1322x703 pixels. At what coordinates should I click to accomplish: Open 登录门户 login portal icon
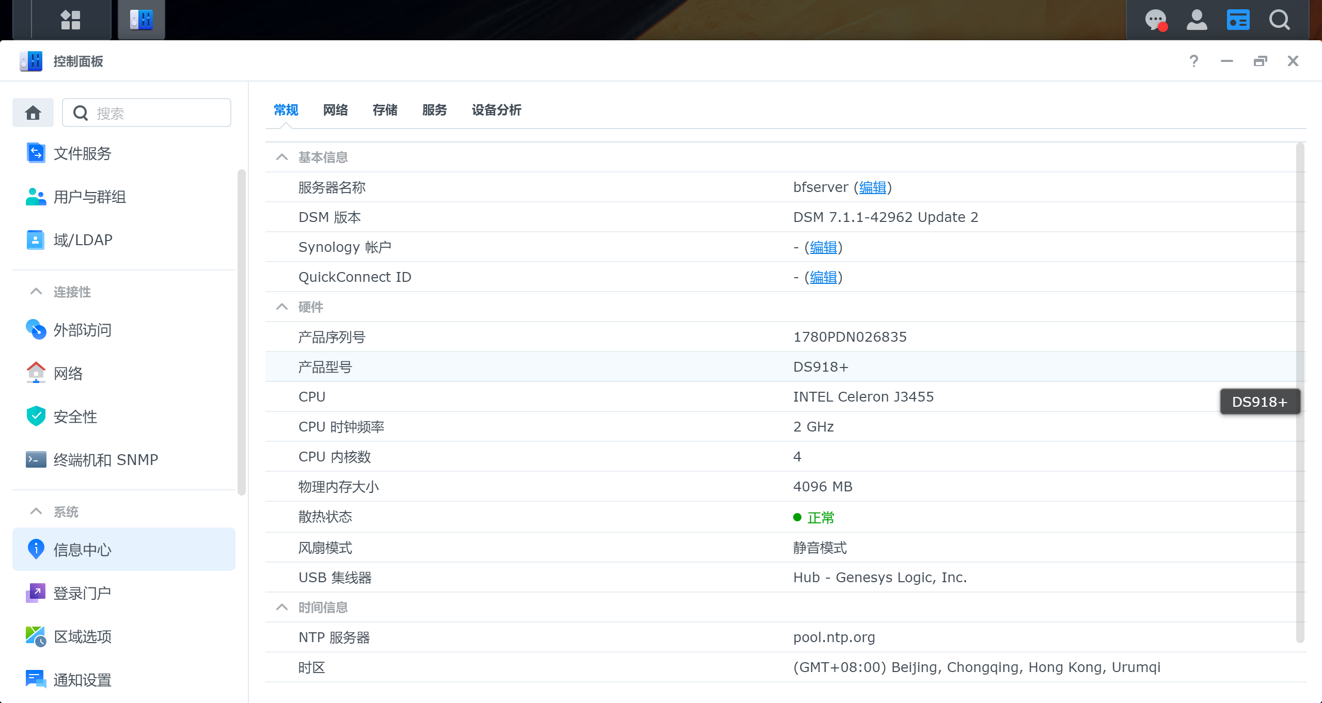point(36,593)
